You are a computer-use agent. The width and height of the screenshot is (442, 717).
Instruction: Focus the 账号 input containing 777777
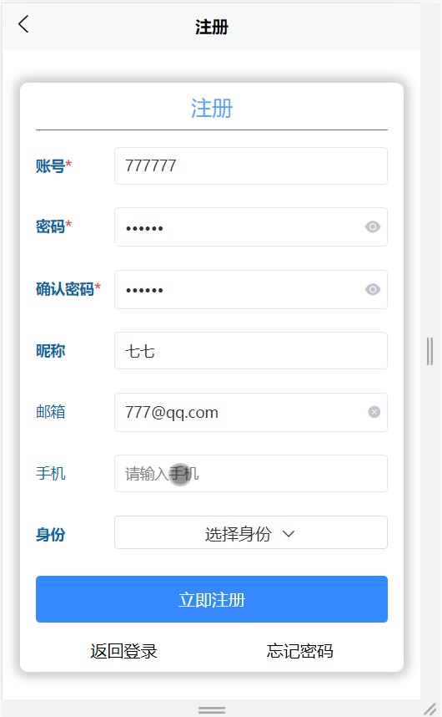[251, 166]
